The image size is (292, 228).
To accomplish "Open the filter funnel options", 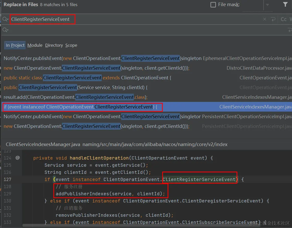I will pos(285,4).
